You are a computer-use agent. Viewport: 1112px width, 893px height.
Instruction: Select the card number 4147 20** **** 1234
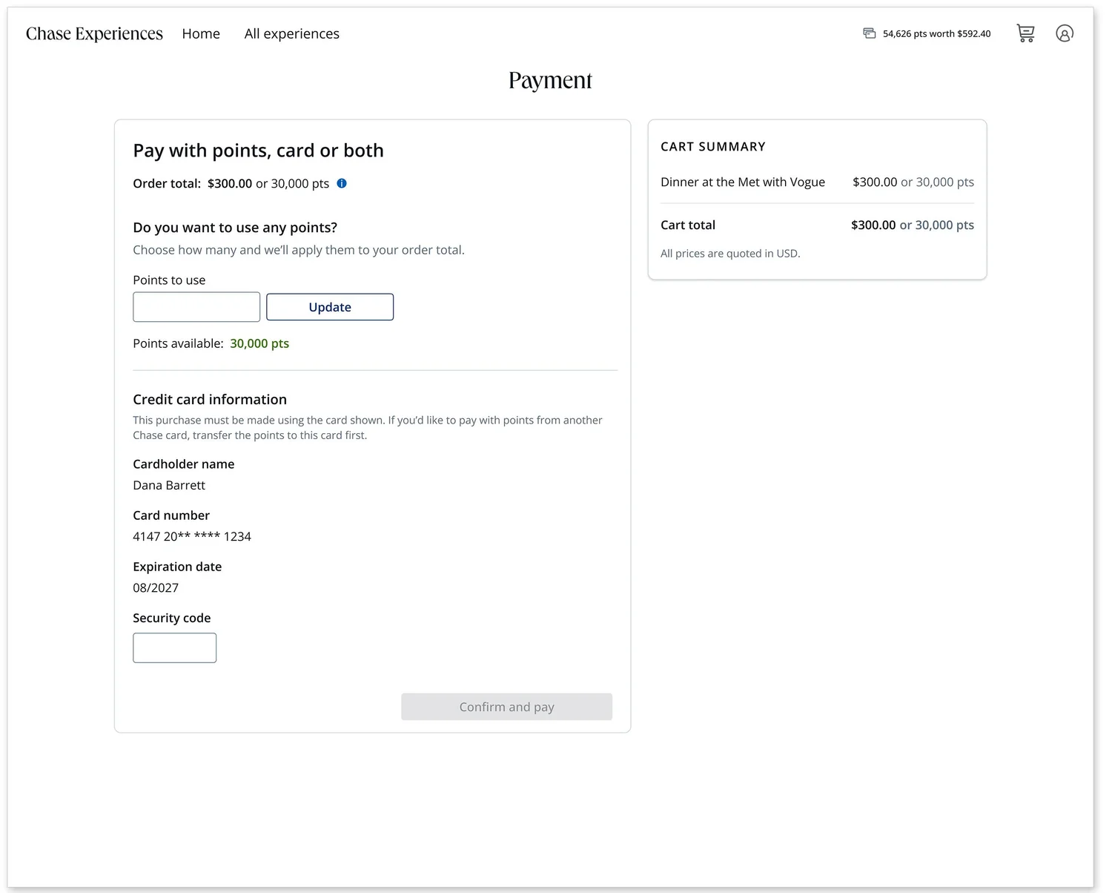point(192,536)
